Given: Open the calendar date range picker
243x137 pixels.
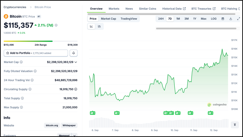Looking at the screenshot, I should point(223,19).
